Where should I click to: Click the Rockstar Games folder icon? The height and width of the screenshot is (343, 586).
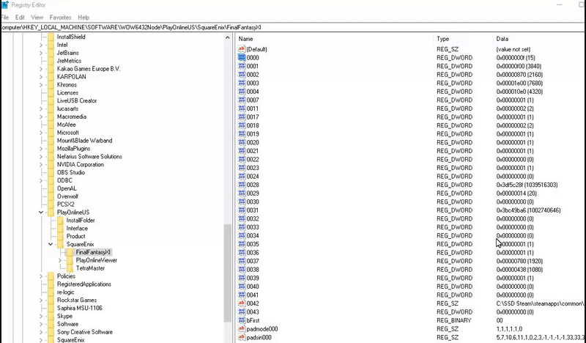[51, 300]
